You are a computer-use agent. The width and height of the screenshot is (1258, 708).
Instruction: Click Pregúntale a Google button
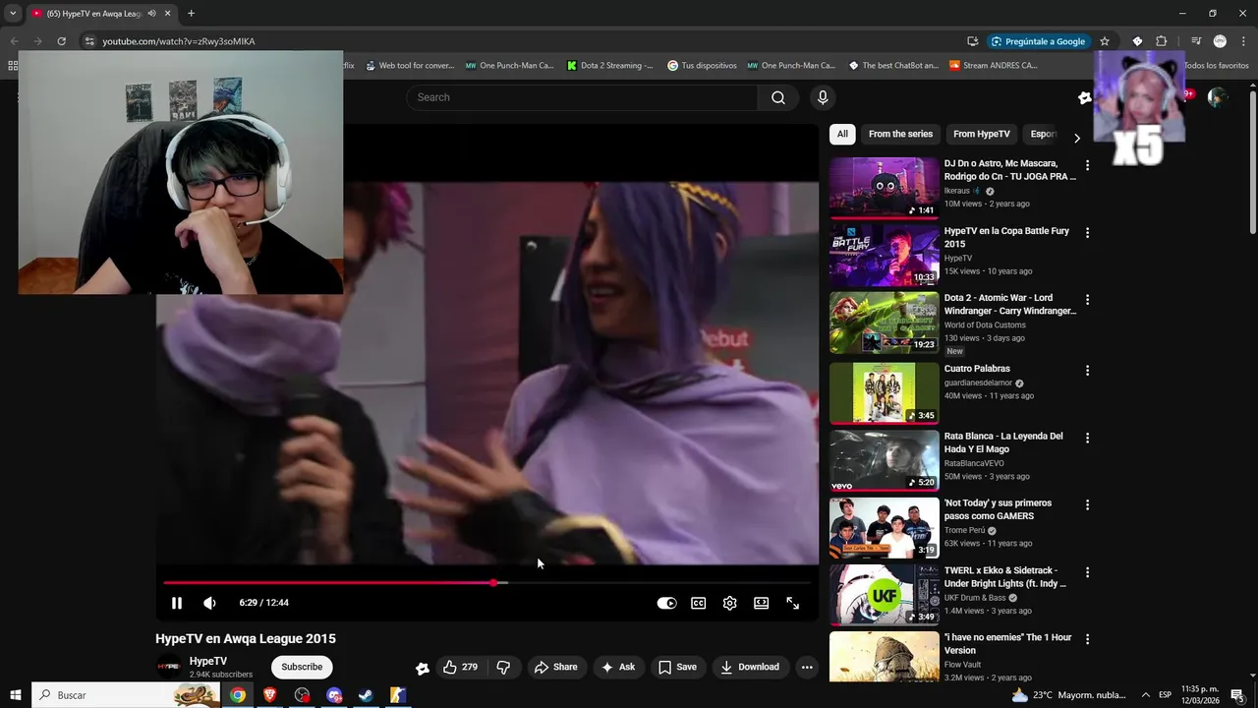pos(1039,41)
